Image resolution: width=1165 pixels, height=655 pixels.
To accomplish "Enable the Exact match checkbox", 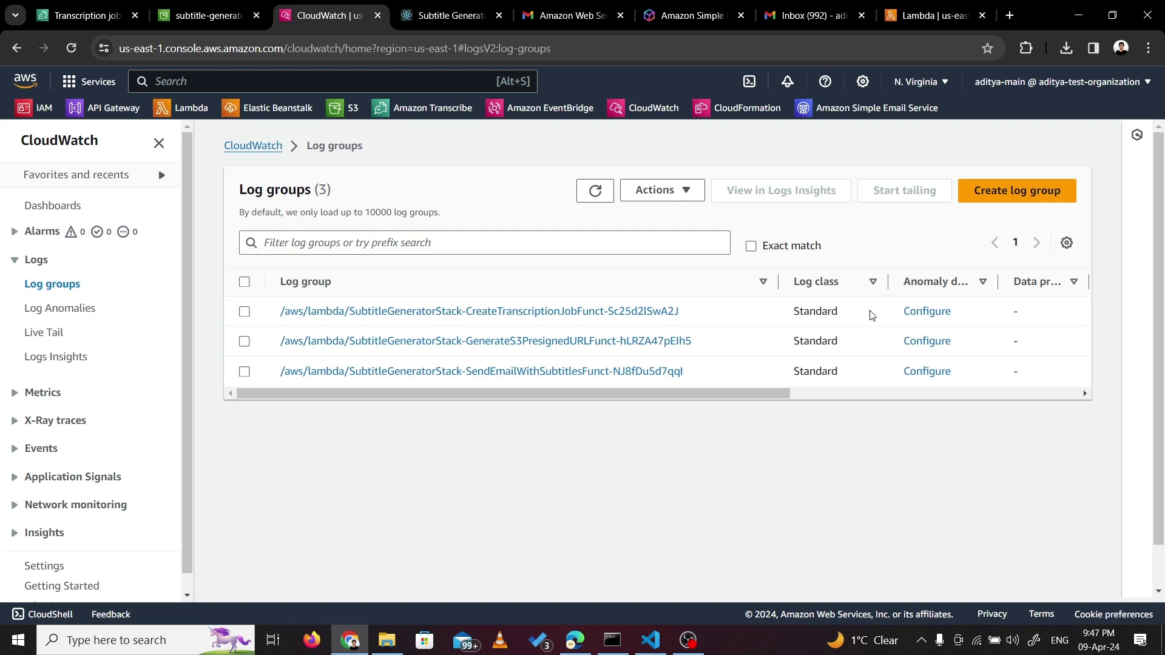I will 751,246.
